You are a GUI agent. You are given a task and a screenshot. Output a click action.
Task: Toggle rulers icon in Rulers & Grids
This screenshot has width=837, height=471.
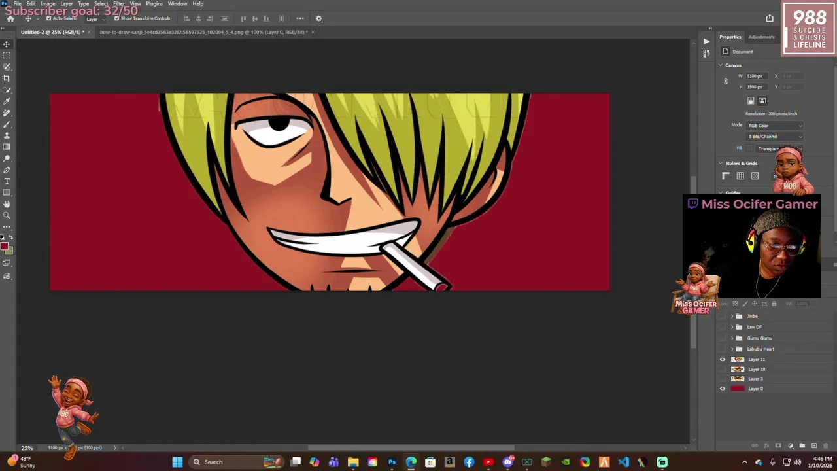726,176
